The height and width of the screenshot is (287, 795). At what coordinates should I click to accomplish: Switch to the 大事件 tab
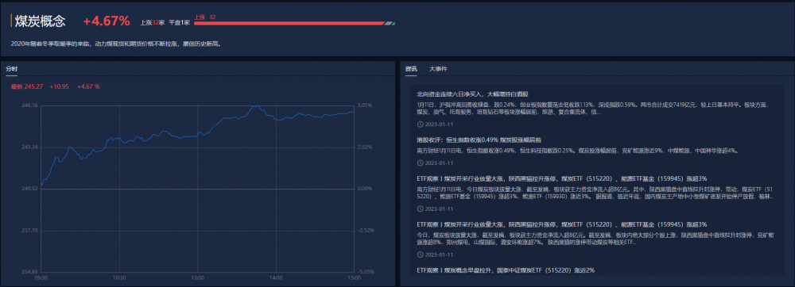[x=438, y=69]
